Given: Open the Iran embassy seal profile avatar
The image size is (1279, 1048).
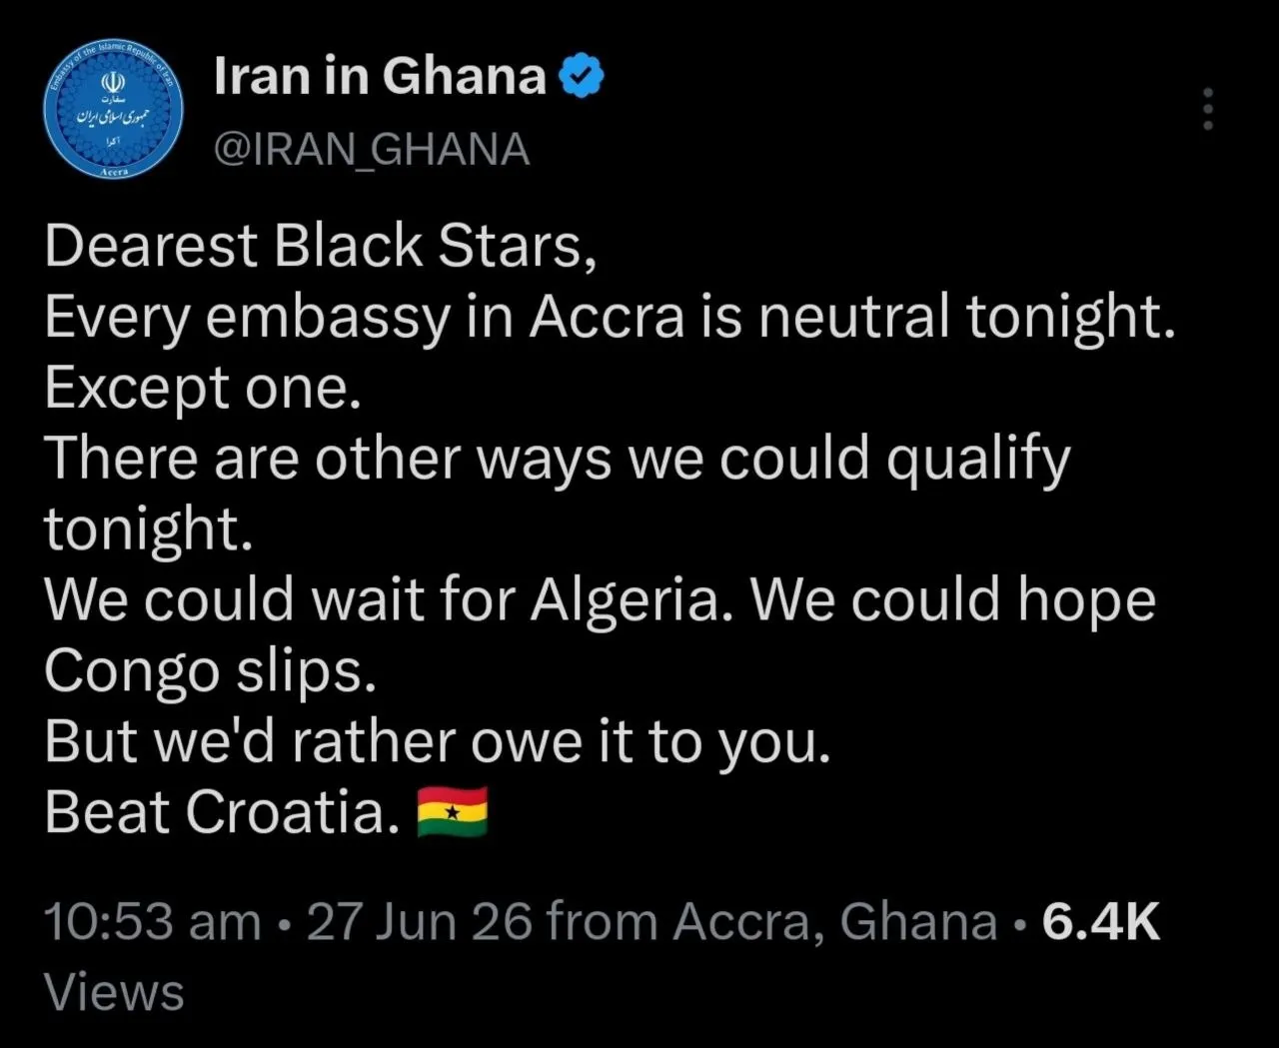Looking at the screenshot, I should coord(113,111).
